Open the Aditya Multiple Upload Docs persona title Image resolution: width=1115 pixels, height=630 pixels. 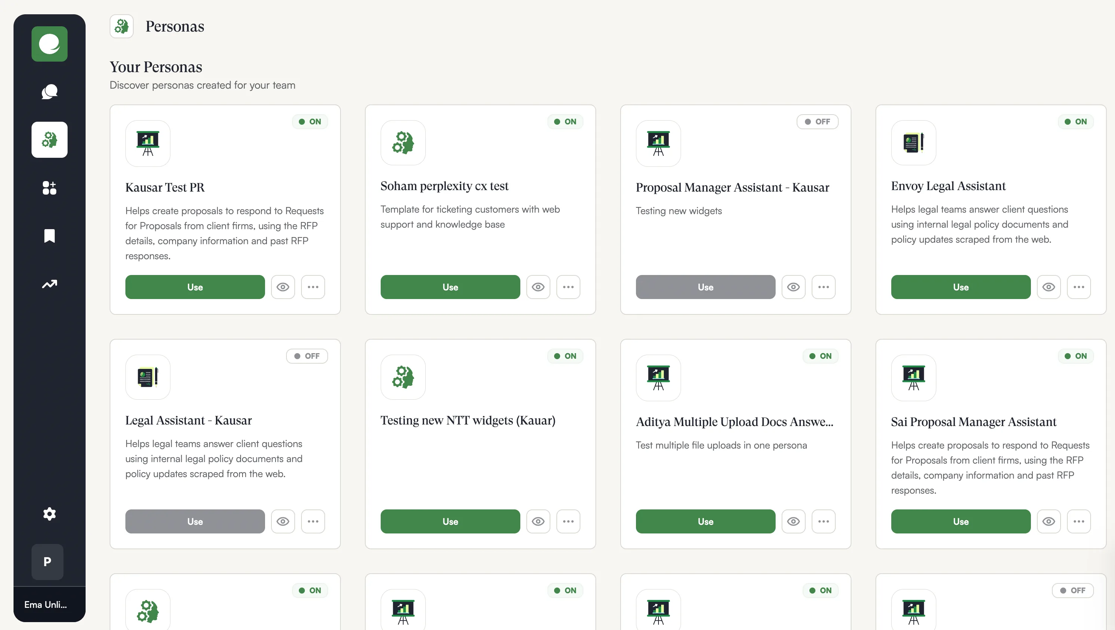pos(734,422)
